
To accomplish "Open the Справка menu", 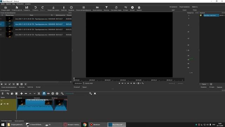I will 28,4.
